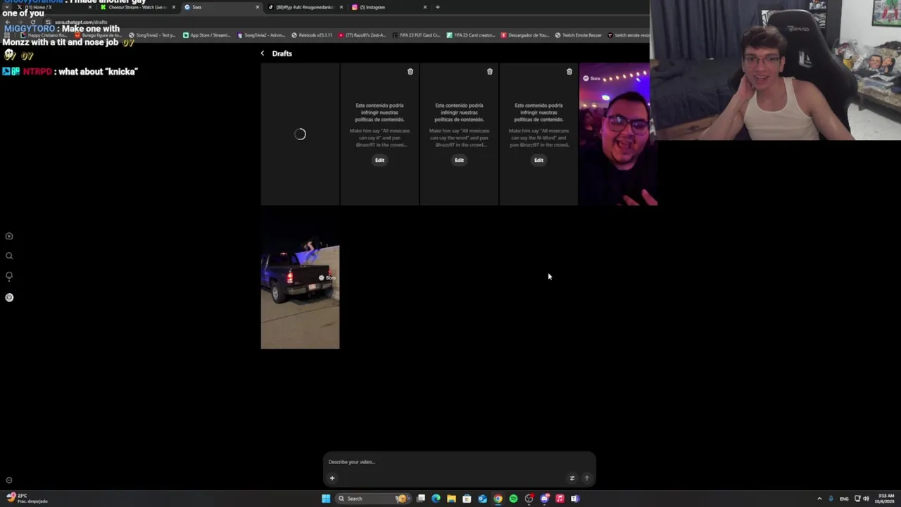Open the "App Store / Streaml..." bookmark
Viewport: 901px width, 507px height.
(206, 35)
